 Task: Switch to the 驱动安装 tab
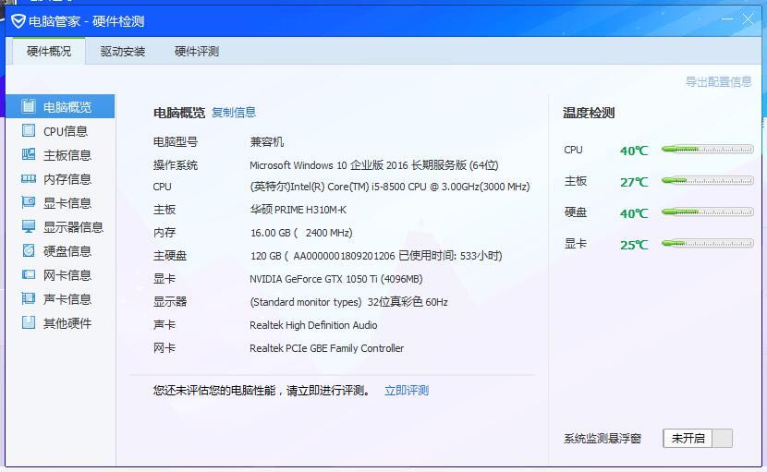point(123,52)
